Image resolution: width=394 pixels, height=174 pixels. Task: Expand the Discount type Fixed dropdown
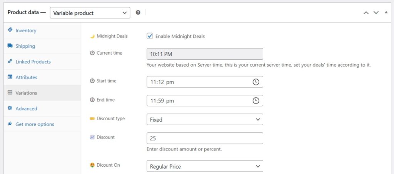click(x=205, y=120)
